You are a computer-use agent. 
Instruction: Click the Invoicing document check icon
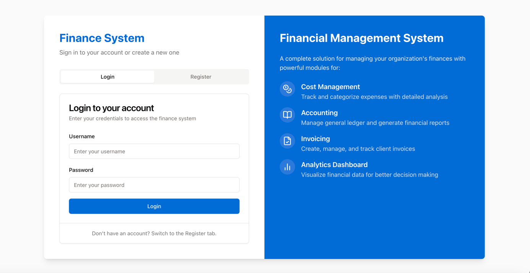[287, 141]
